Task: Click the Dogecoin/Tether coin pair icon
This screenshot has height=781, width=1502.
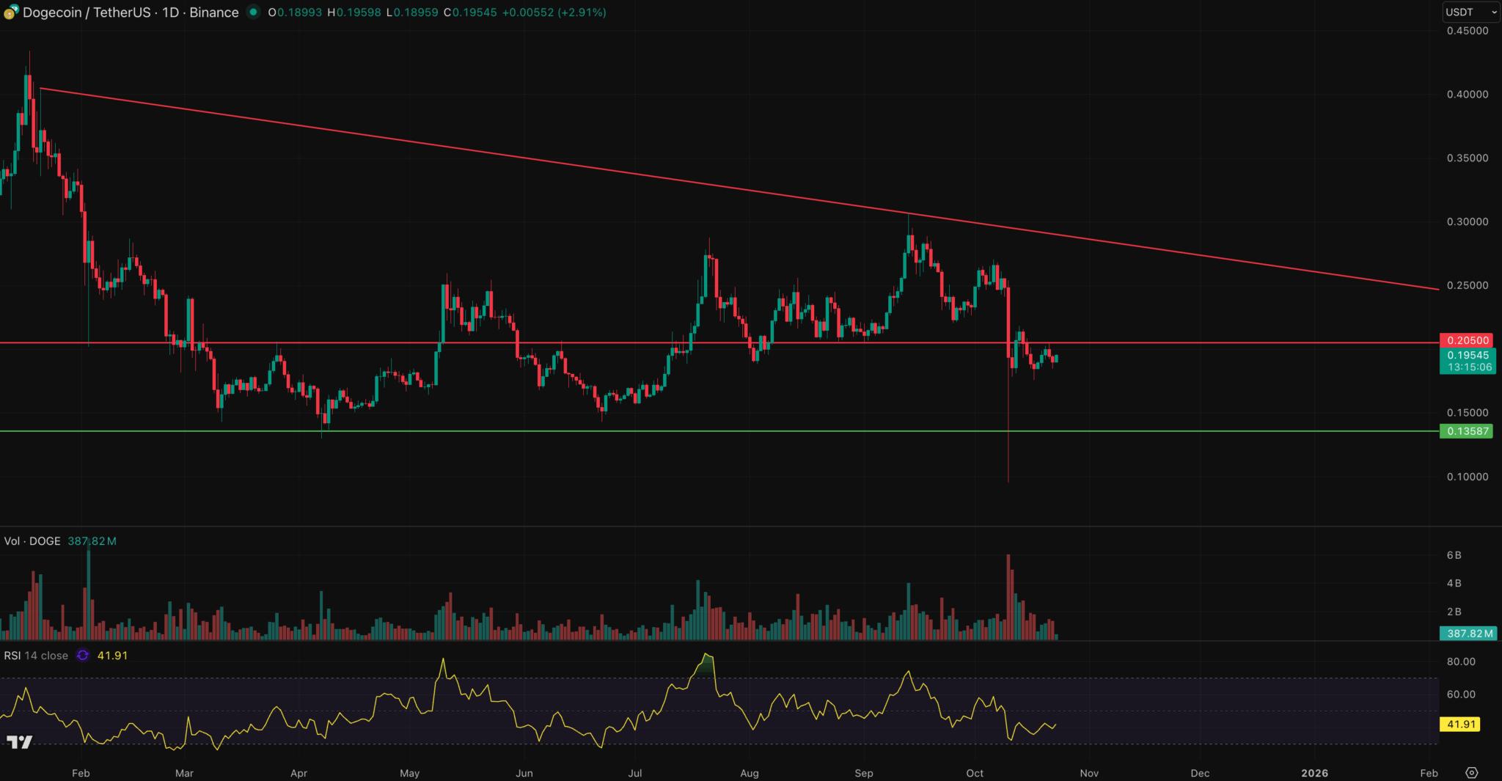Action: tap(11, 12)
